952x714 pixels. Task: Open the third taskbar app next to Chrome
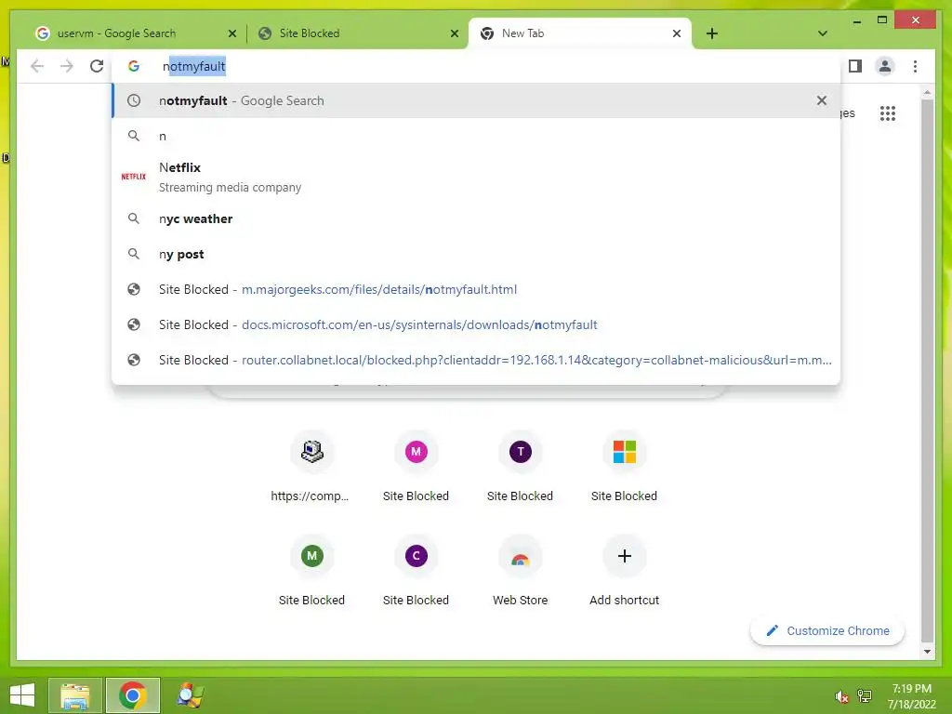(190, 695)
